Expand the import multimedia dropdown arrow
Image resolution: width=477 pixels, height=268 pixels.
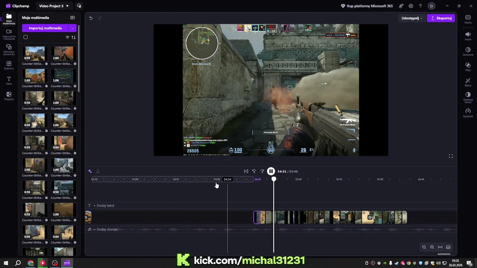tap(73, 28)
